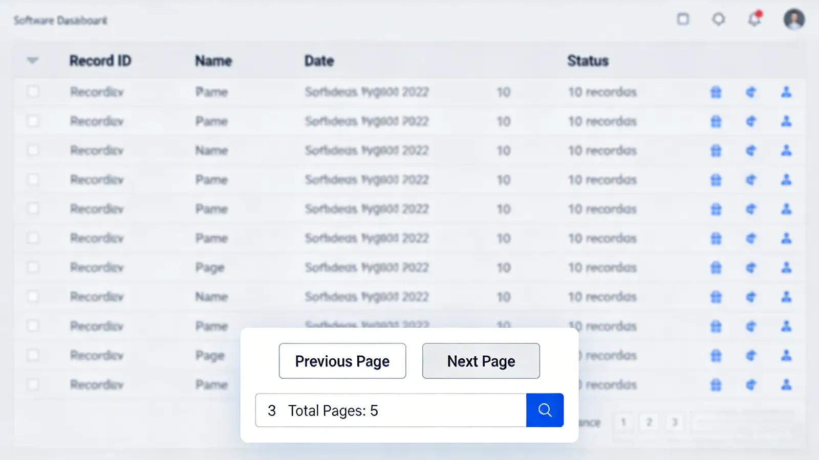Click the Next Page button

click(x=481, y=361)
